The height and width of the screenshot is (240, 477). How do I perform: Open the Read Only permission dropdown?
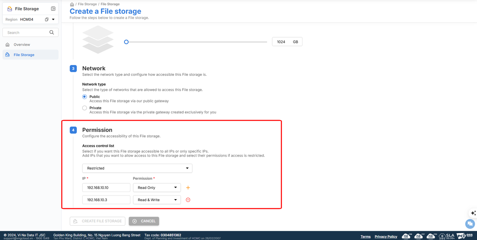[x=157, y=188]
